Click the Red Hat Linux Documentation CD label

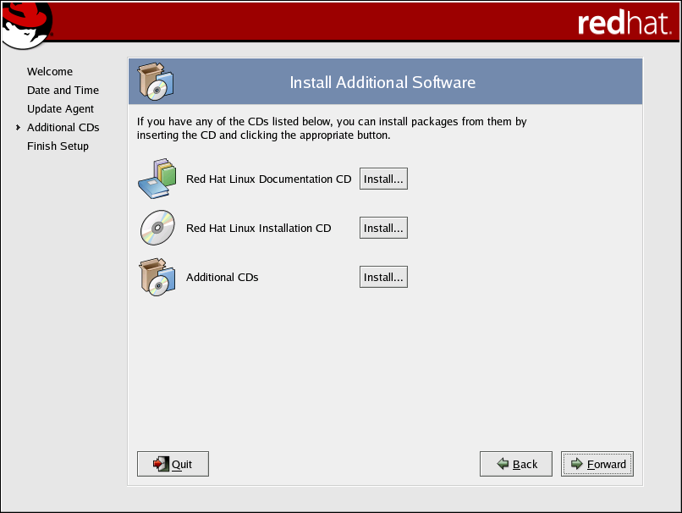[268, 179]
